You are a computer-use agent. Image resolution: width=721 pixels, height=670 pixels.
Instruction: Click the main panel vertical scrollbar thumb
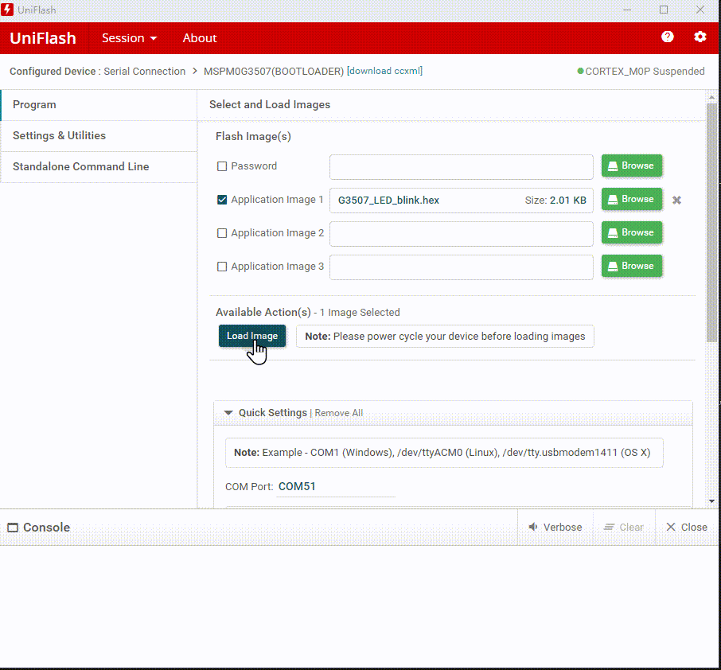click(x=711, y=222)
